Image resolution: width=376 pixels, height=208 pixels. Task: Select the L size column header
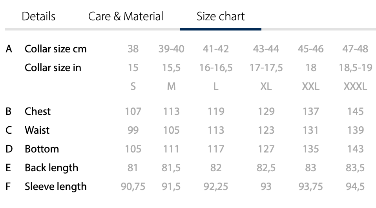216,86
